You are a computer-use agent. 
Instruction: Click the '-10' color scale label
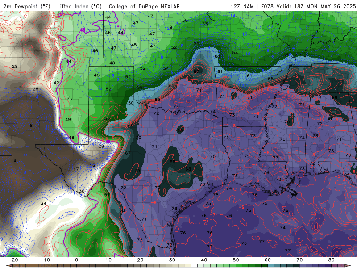click(x=45, y=260)
